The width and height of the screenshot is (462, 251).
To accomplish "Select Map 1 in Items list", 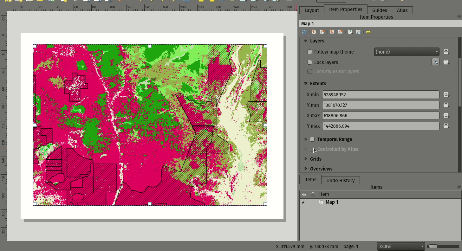I will (332, 202).
